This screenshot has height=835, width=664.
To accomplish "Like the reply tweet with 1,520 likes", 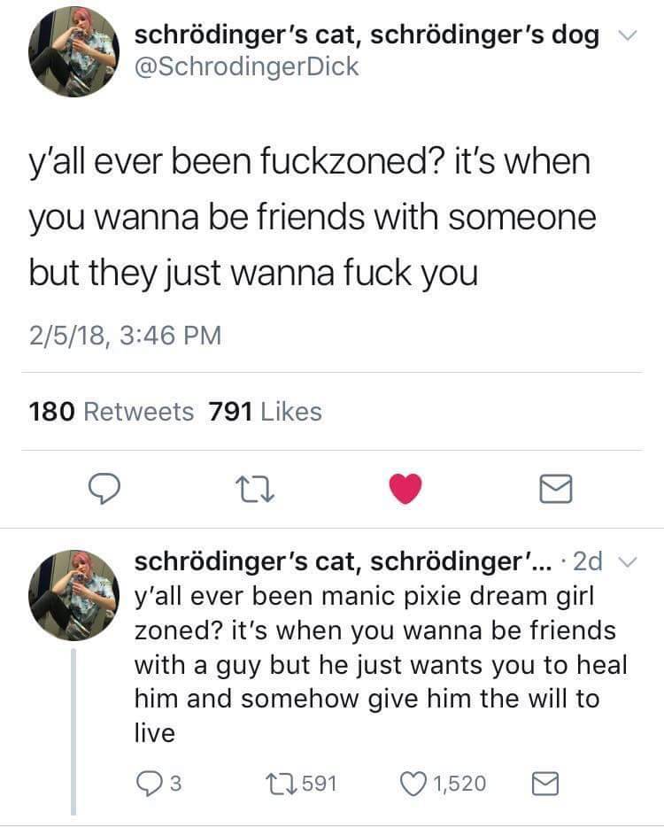I will 443,784.
